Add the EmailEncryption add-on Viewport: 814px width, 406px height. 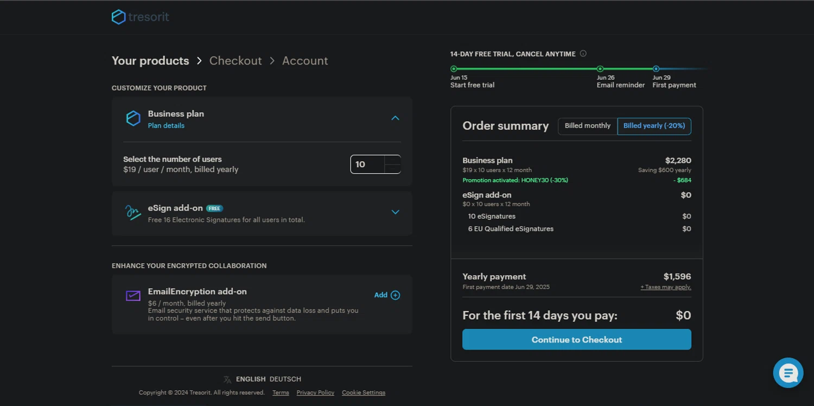tap(387, 295)
